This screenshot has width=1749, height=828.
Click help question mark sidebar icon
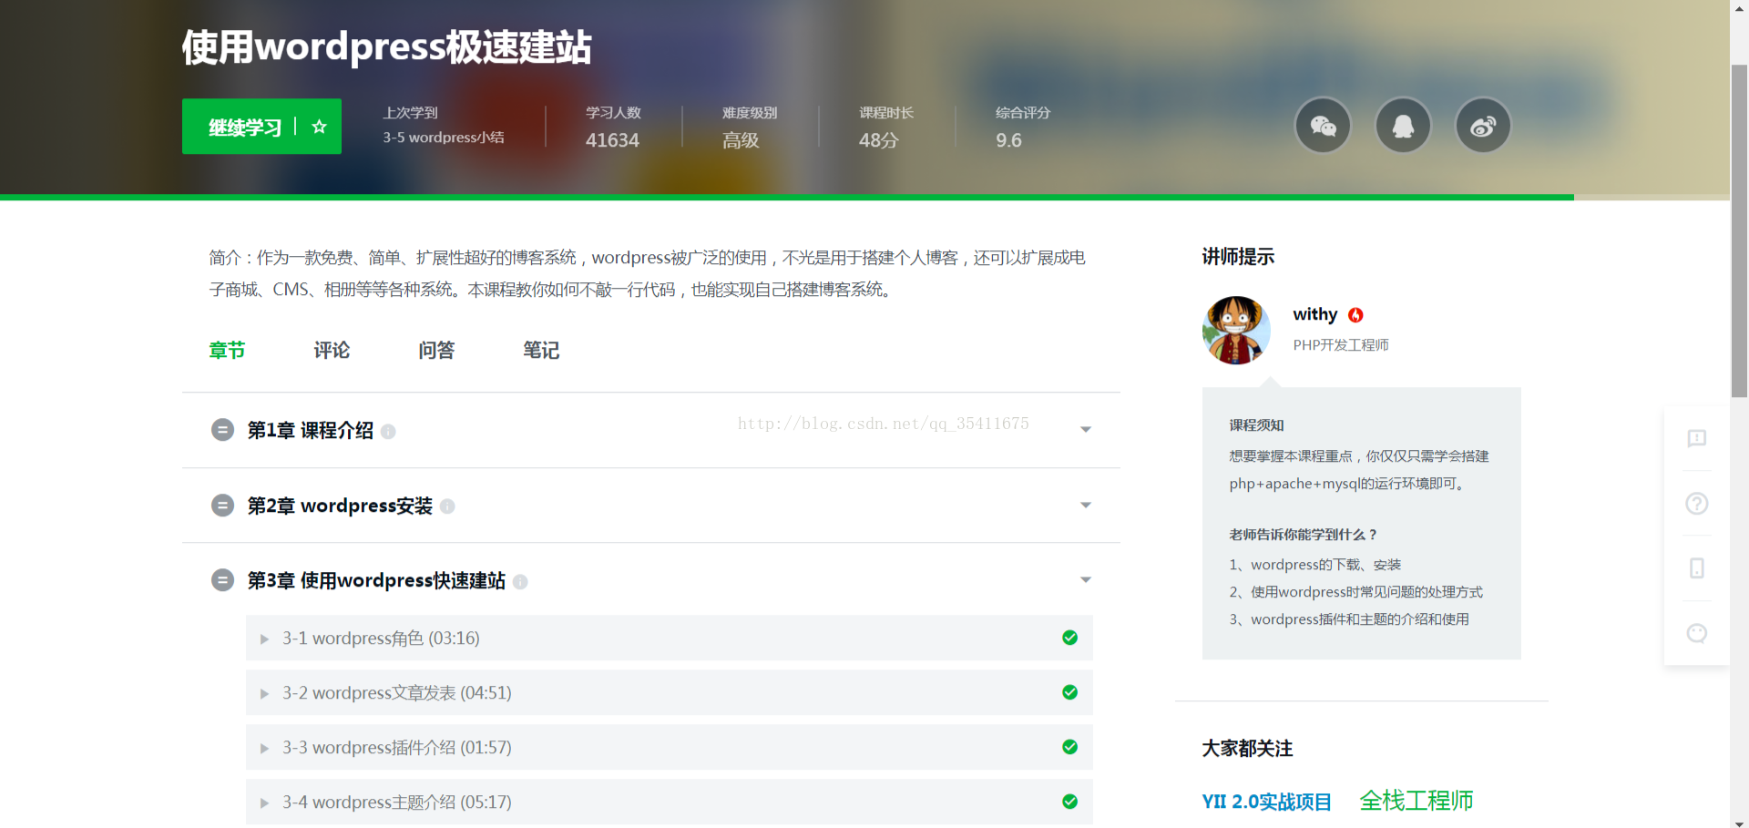point(1696,504)
